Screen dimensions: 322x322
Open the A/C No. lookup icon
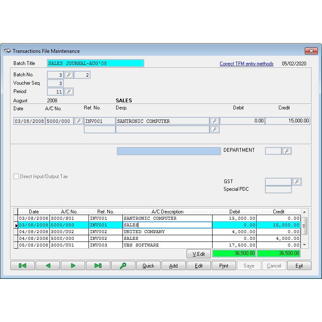coord(78,121)
